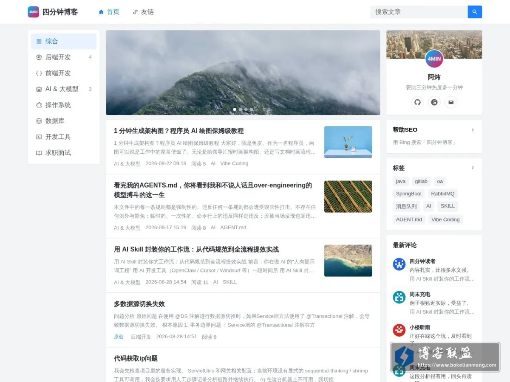Select the 前端开发 category
The width and height of the screenshot is (510, 382).
tap(64, 73)
